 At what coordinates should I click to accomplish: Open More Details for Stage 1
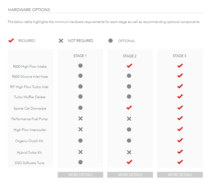point(80,175)
